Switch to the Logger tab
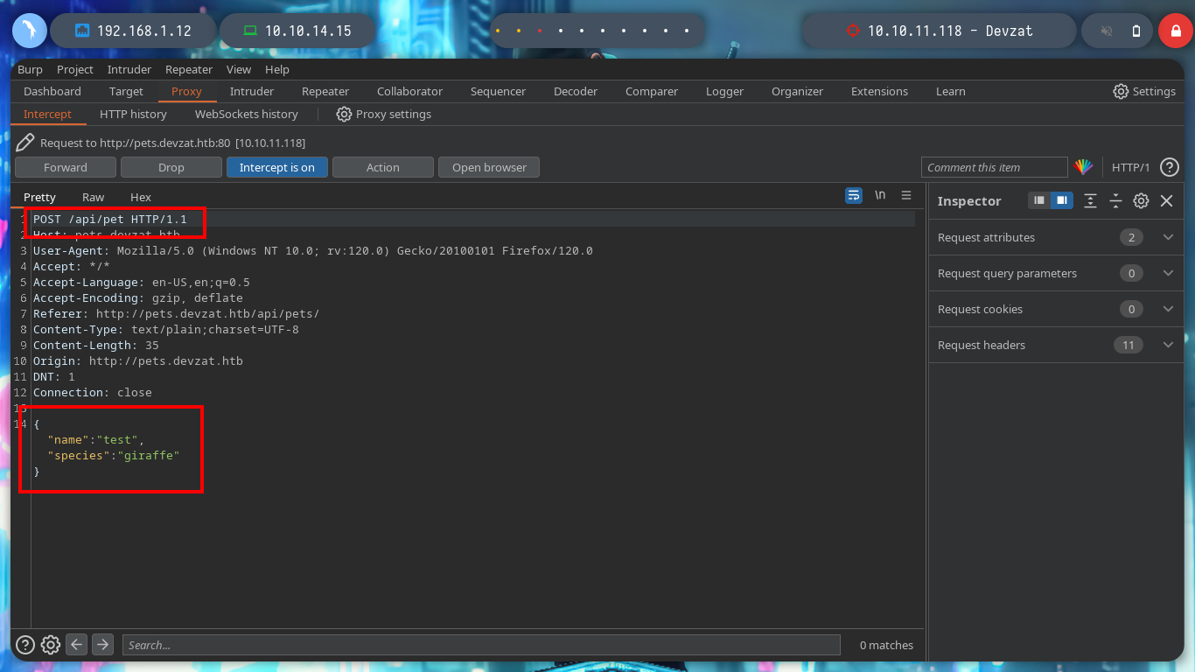 [x=725, y=91]
